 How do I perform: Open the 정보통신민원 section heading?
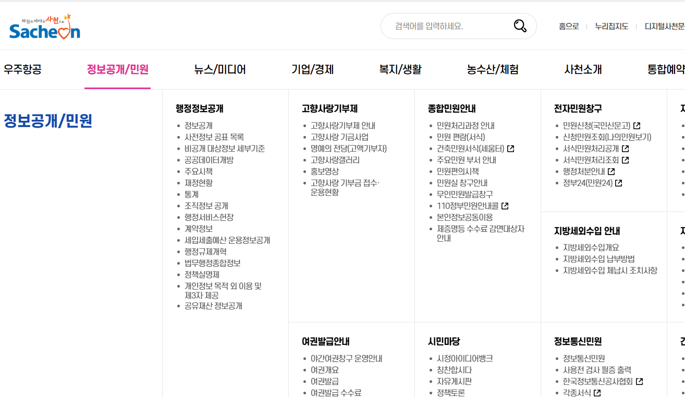coord(578,342)
